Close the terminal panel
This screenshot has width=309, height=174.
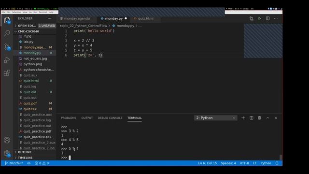click(276, 118)
